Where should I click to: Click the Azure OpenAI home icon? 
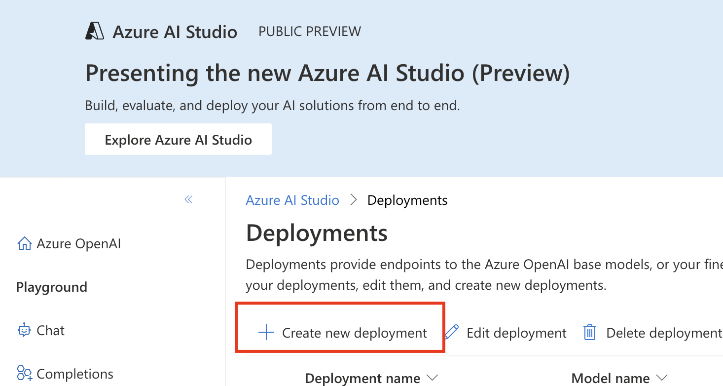click(x=24, y=243)
